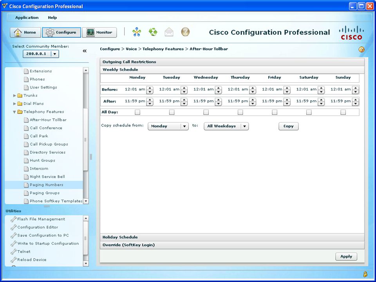Switch to Configure view

pyautogui.click(x=61, y=33)
